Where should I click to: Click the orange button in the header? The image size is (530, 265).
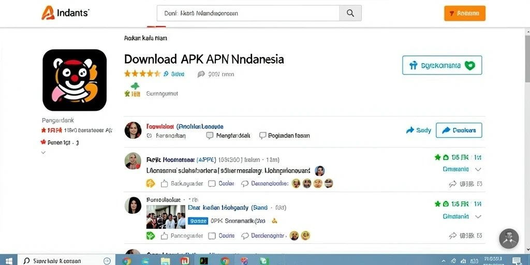pyautogui.click(x=465, y=13)
